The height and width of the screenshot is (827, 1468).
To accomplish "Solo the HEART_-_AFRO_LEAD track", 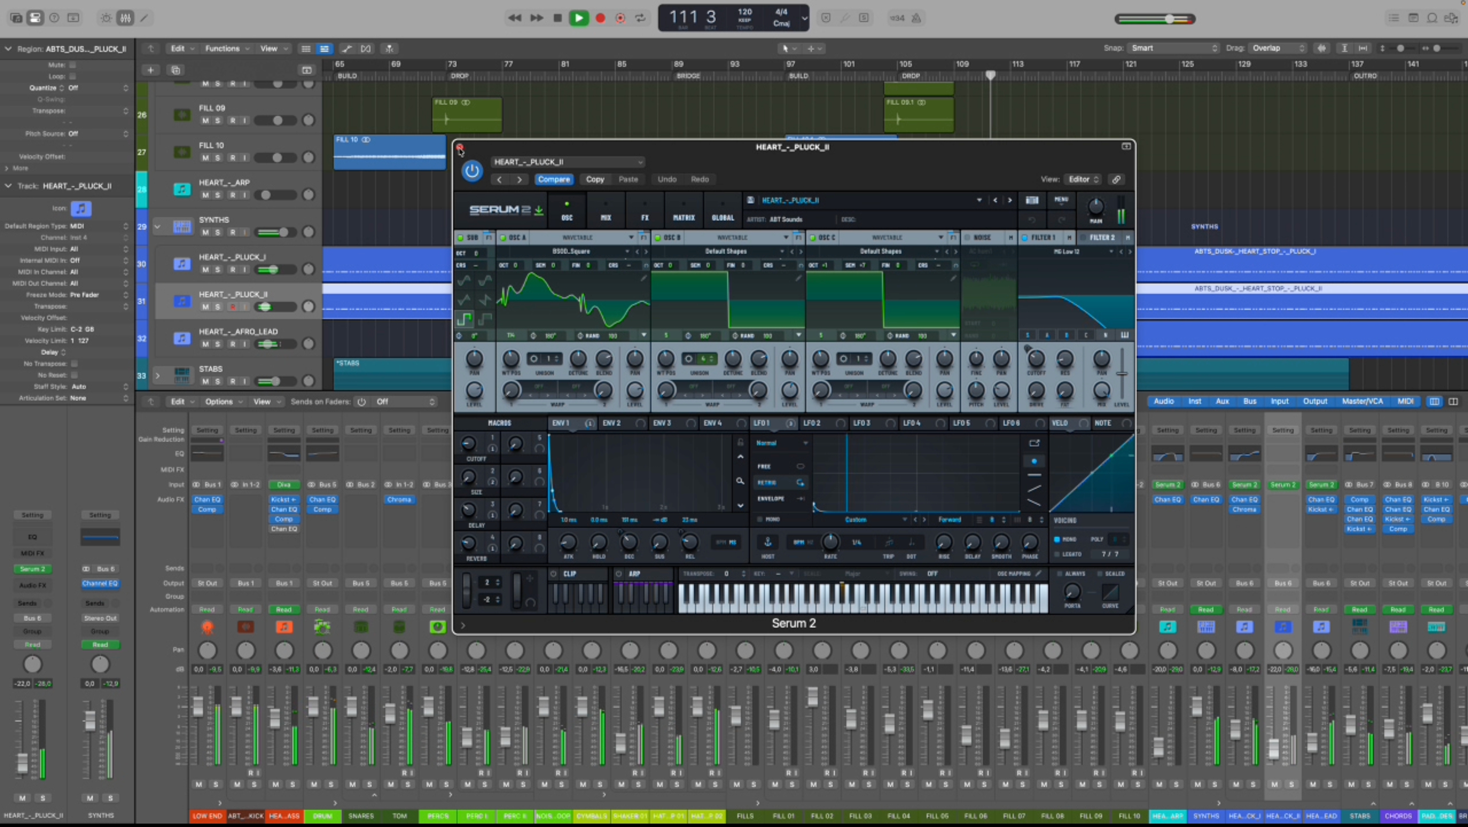I will [217, 344].
